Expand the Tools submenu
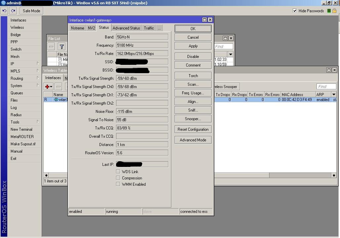 coord(38,122)
